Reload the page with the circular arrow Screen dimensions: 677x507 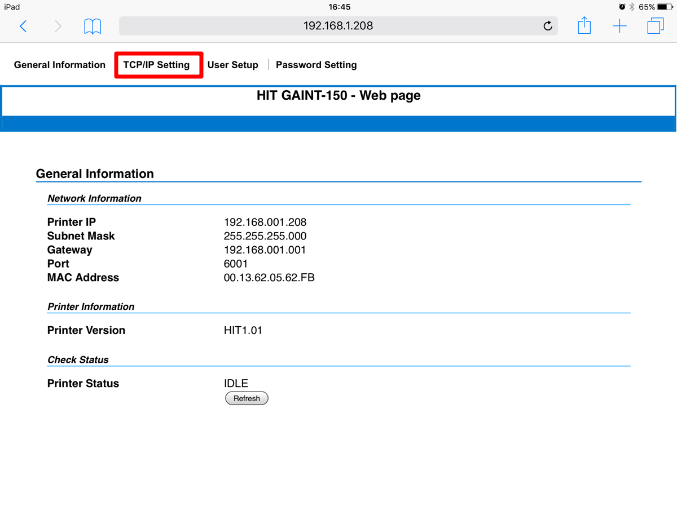[x=547, y=26]
